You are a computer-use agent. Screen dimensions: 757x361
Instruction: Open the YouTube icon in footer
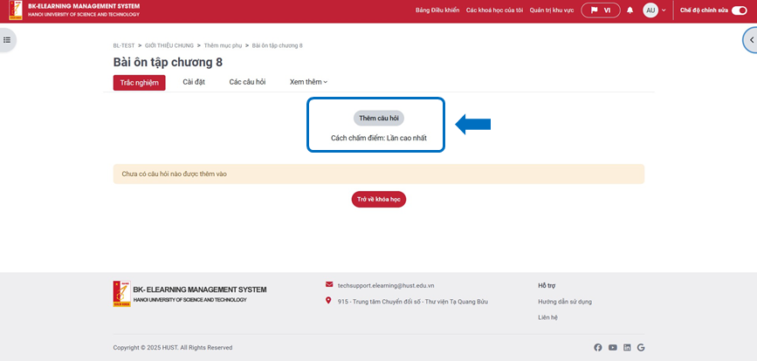(613, 348)
